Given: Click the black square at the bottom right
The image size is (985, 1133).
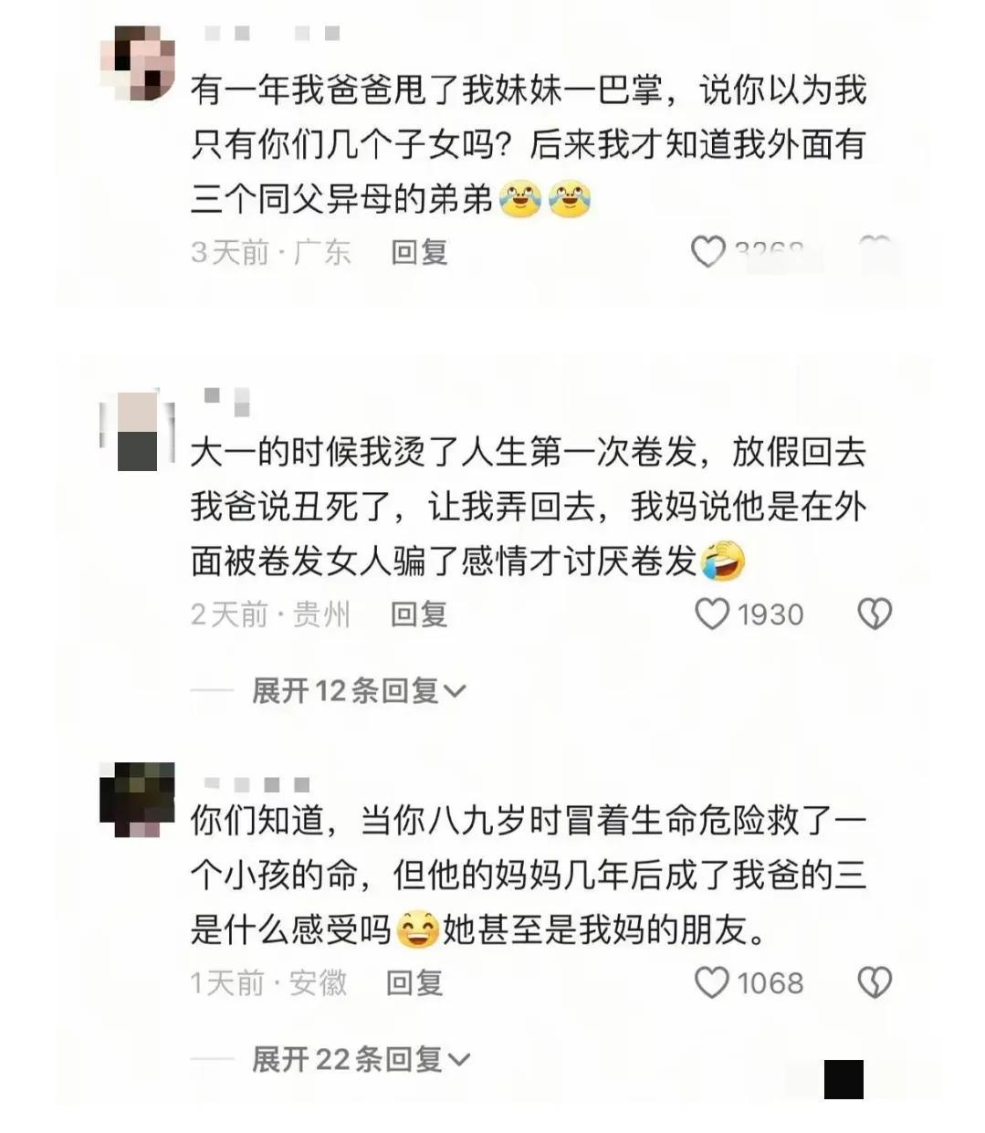Looking at the screenshot, I should click(x=844, y=1079).
